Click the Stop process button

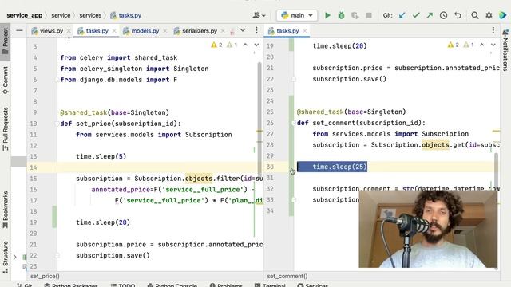(369, 15)
